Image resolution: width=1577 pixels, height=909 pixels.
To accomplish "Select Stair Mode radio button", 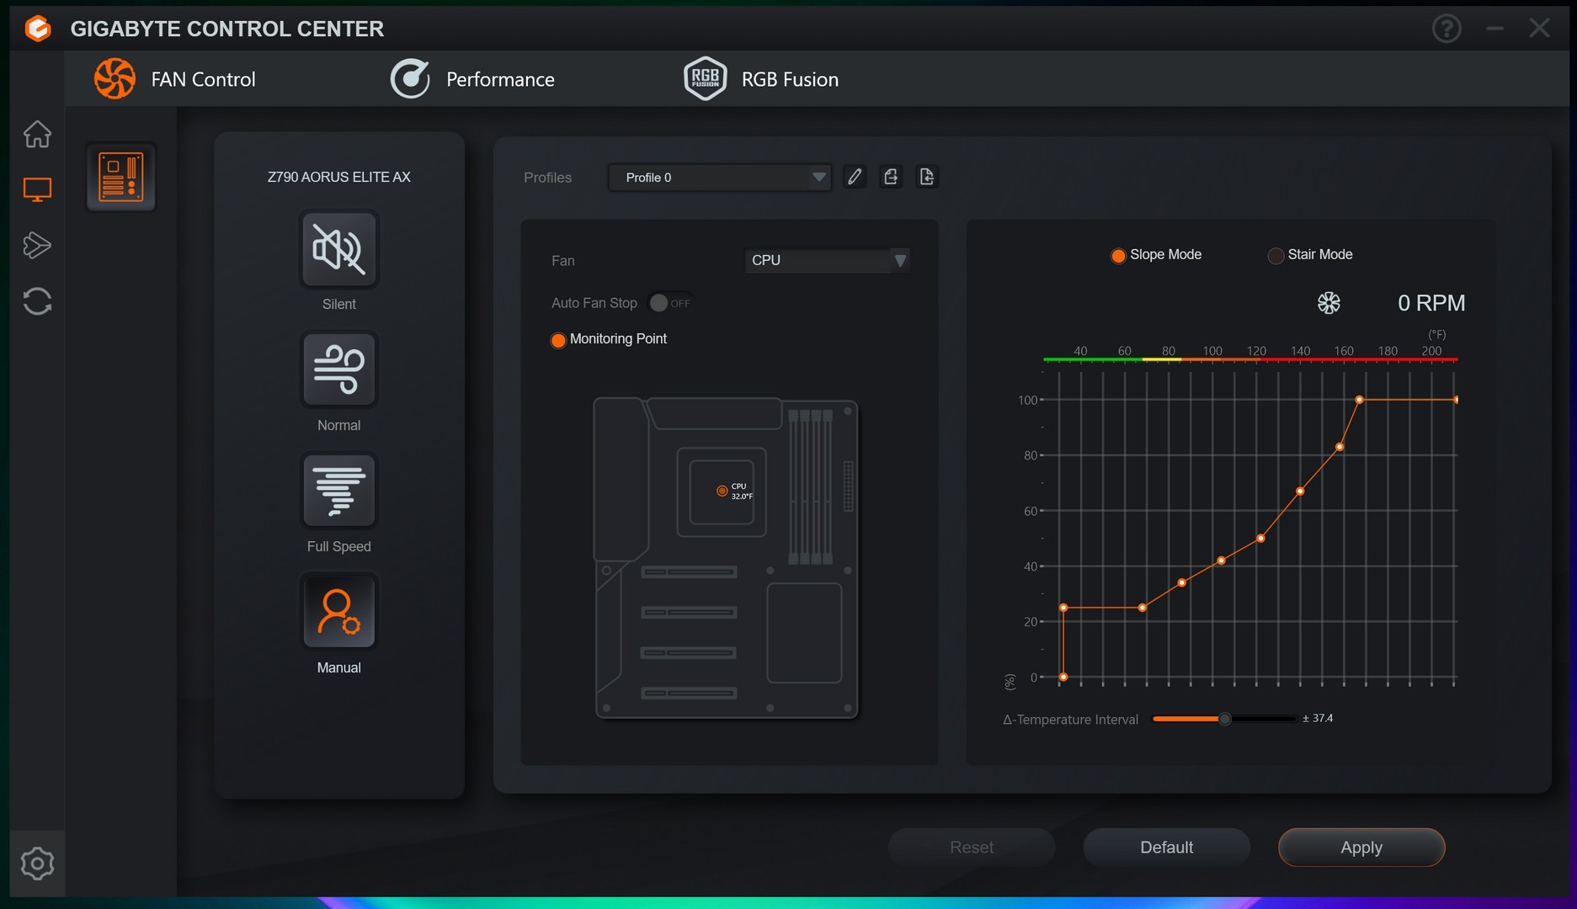I will click(1276, 256).
